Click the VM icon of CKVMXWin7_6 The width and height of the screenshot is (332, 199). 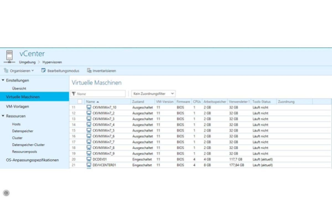[x=89, y=136]
